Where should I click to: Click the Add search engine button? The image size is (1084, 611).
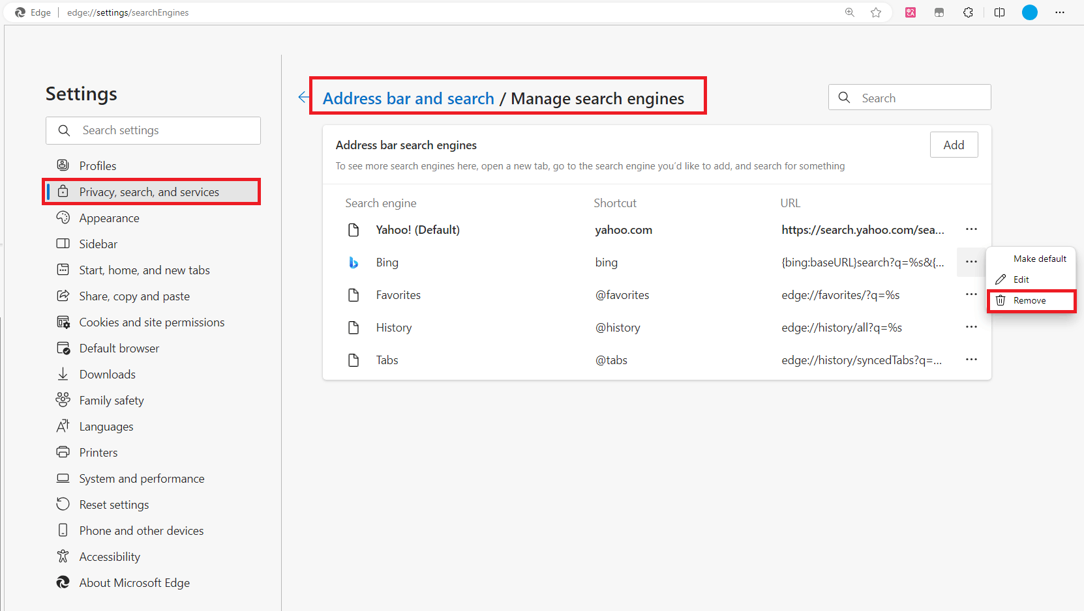click(954, 145)
